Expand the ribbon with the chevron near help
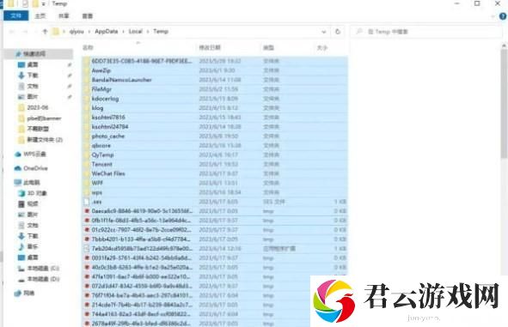Viewport: 508px width, 327px height. (x=493, y=16)
